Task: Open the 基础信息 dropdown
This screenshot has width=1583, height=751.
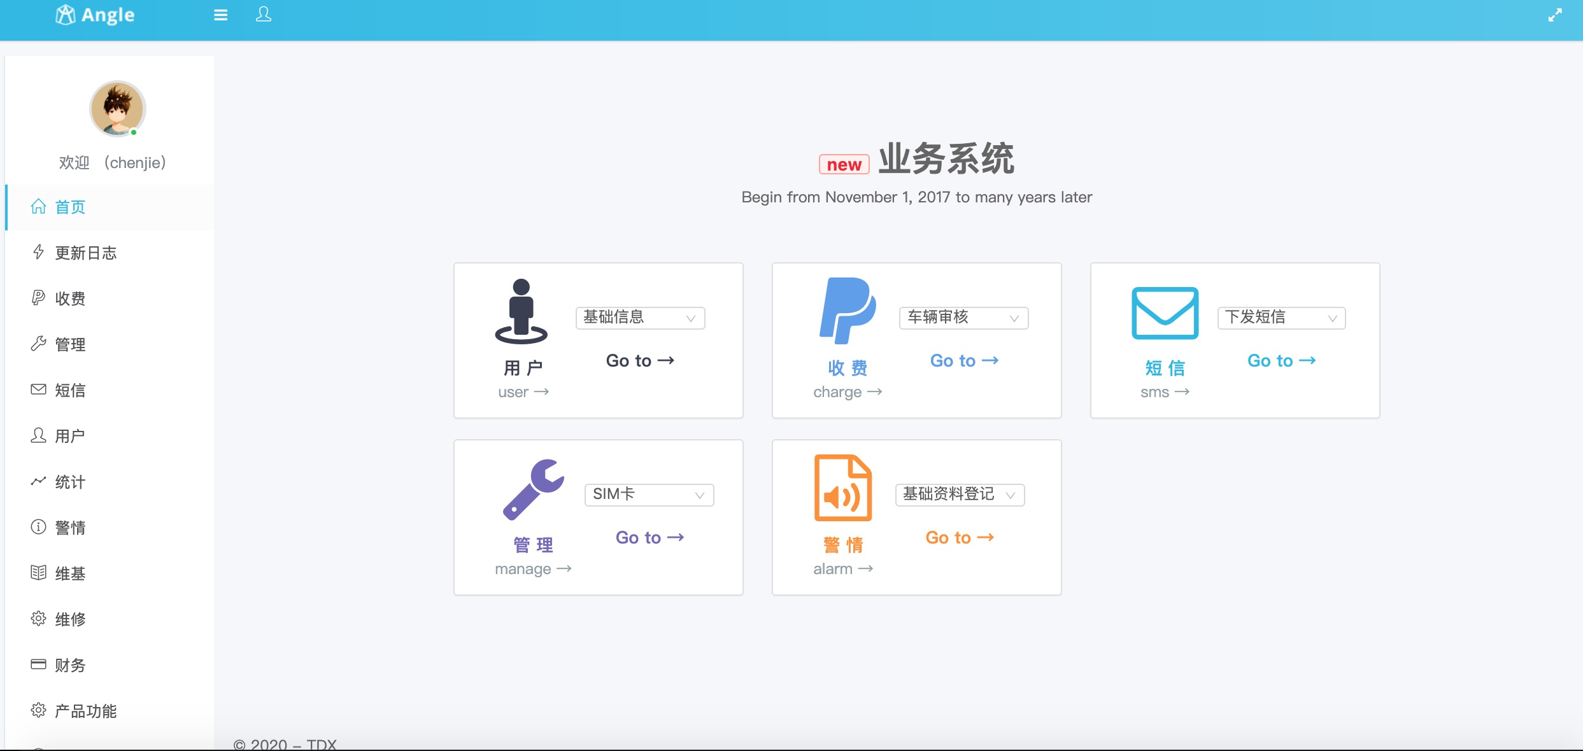Action: click(x=639, y=318)
